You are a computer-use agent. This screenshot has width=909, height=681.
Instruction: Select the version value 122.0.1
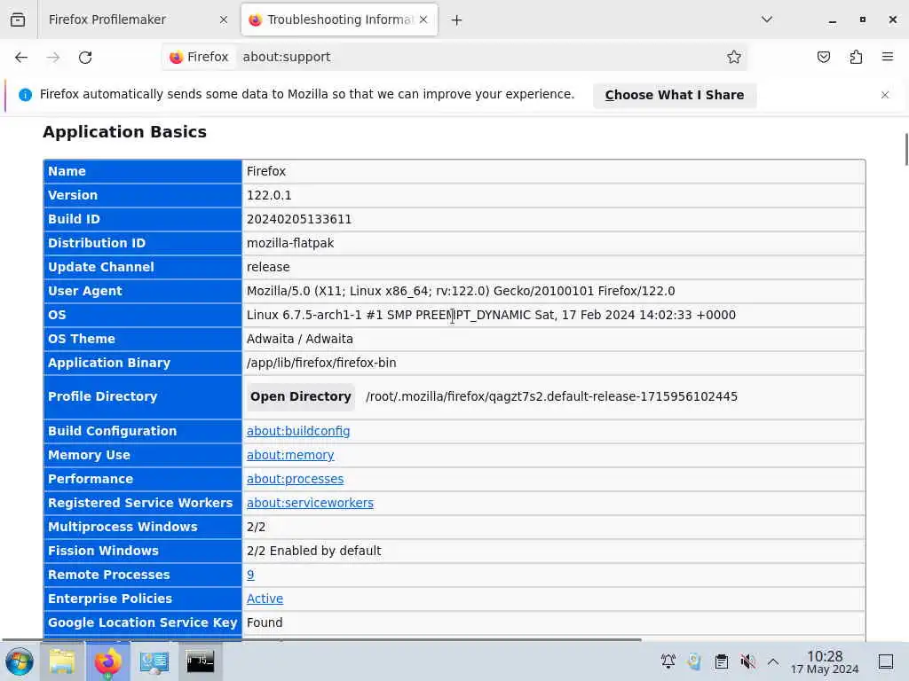[269, 195]
